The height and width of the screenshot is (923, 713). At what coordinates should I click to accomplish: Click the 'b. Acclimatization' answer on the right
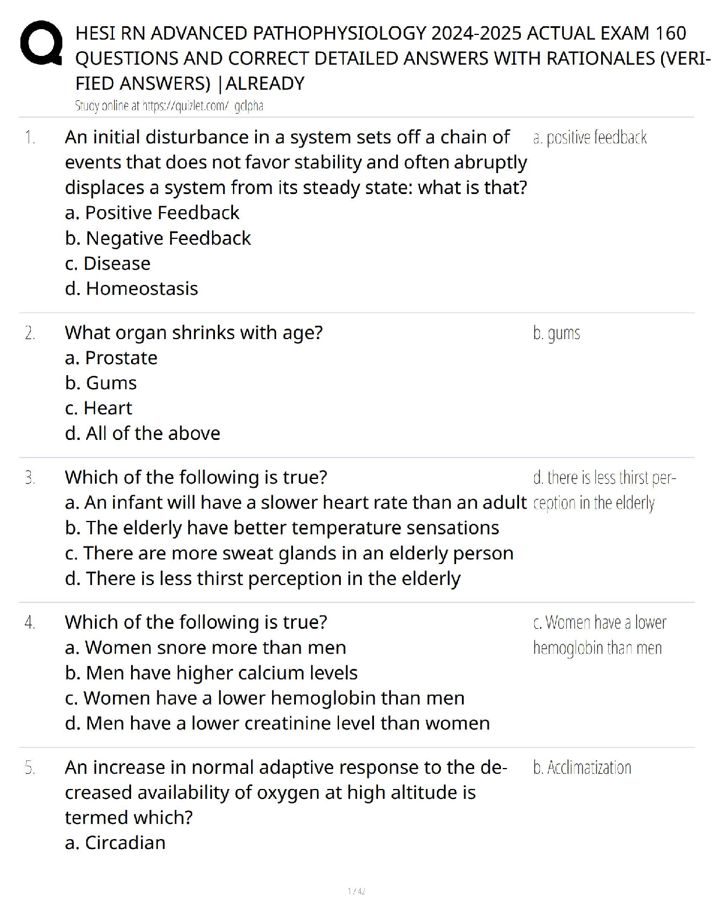tap(582, 767)
